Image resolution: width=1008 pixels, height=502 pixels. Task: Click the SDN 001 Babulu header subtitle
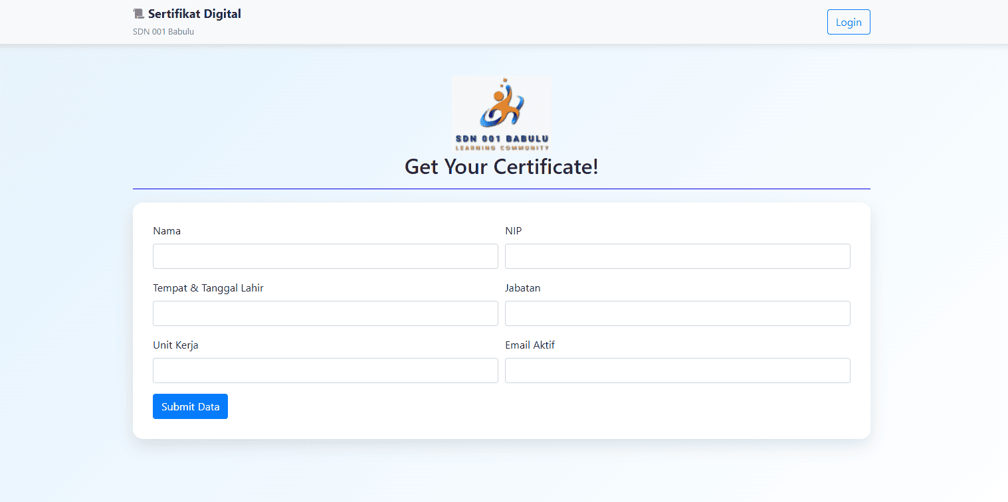point(163,31)
